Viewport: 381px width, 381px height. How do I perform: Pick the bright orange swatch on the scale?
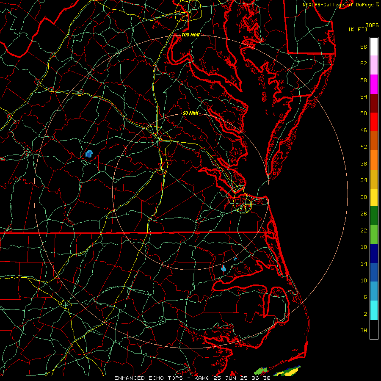(374, 160)
